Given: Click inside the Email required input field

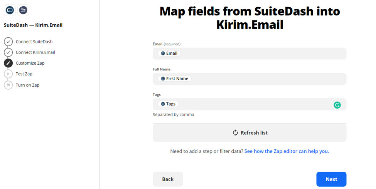Looking at the screenshot, I should [250, 54].
